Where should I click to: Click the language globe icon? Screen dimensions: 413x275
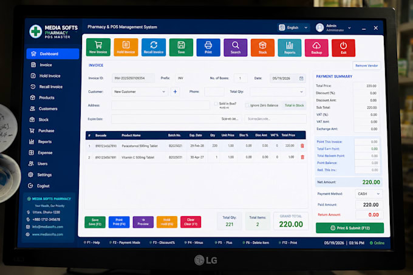tap(282, 27)
